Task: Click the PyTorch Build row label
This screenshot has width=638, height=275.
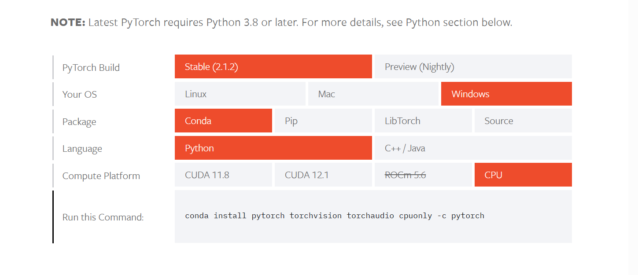Action: [91, 68]
